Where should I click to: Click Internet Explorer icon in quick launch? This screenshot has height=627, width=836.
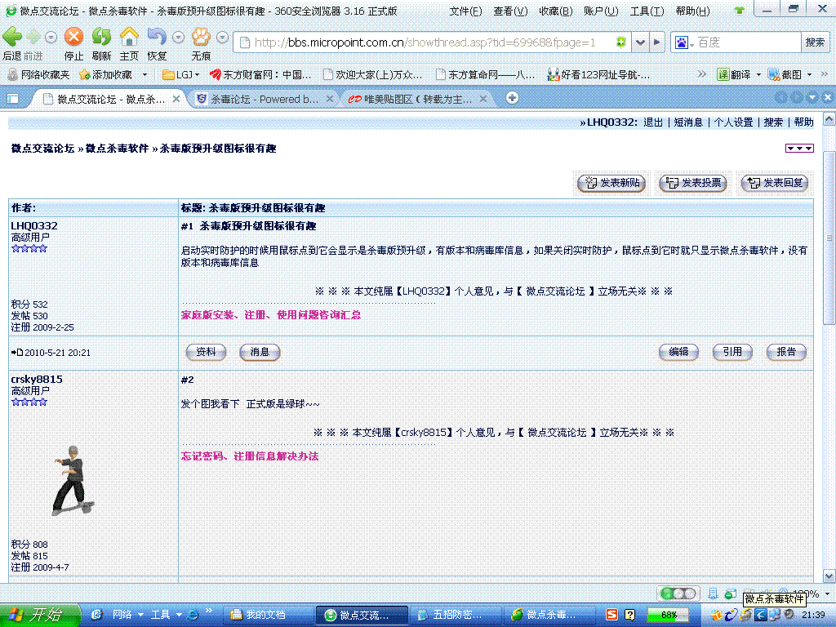pyautogui.click(x=193, y=615)
